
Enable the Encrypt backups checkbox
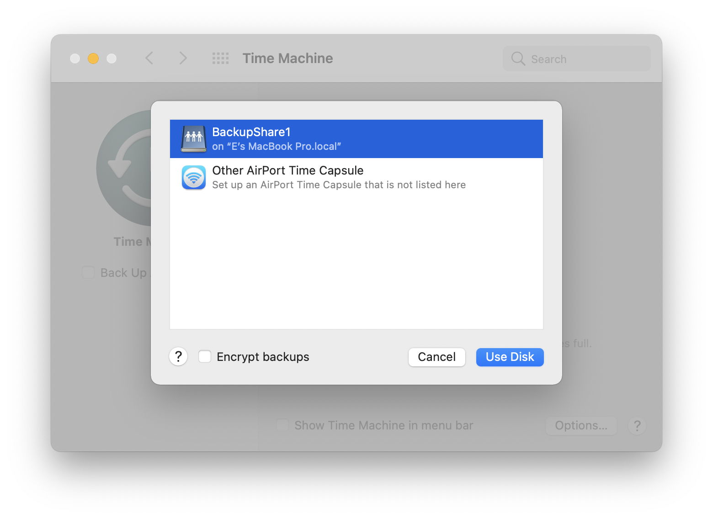pos(205,356)
